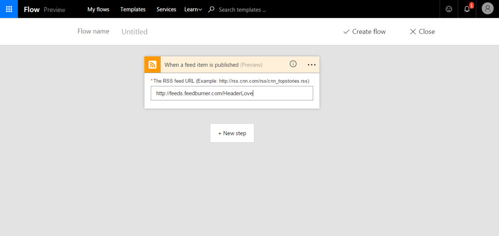Image resolution: width=499 pixels, height=236 pixels.
Task: Add a New step
Action: click(x=232, y=133)
